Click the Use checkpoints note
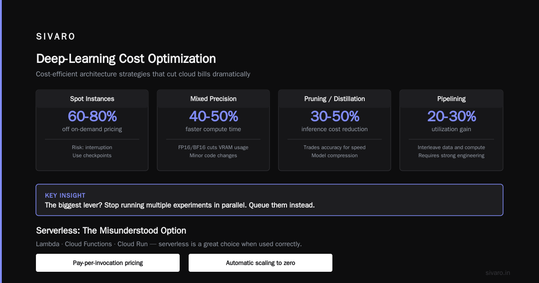Screen dimensions: 539x283 (x=92, y=155)
